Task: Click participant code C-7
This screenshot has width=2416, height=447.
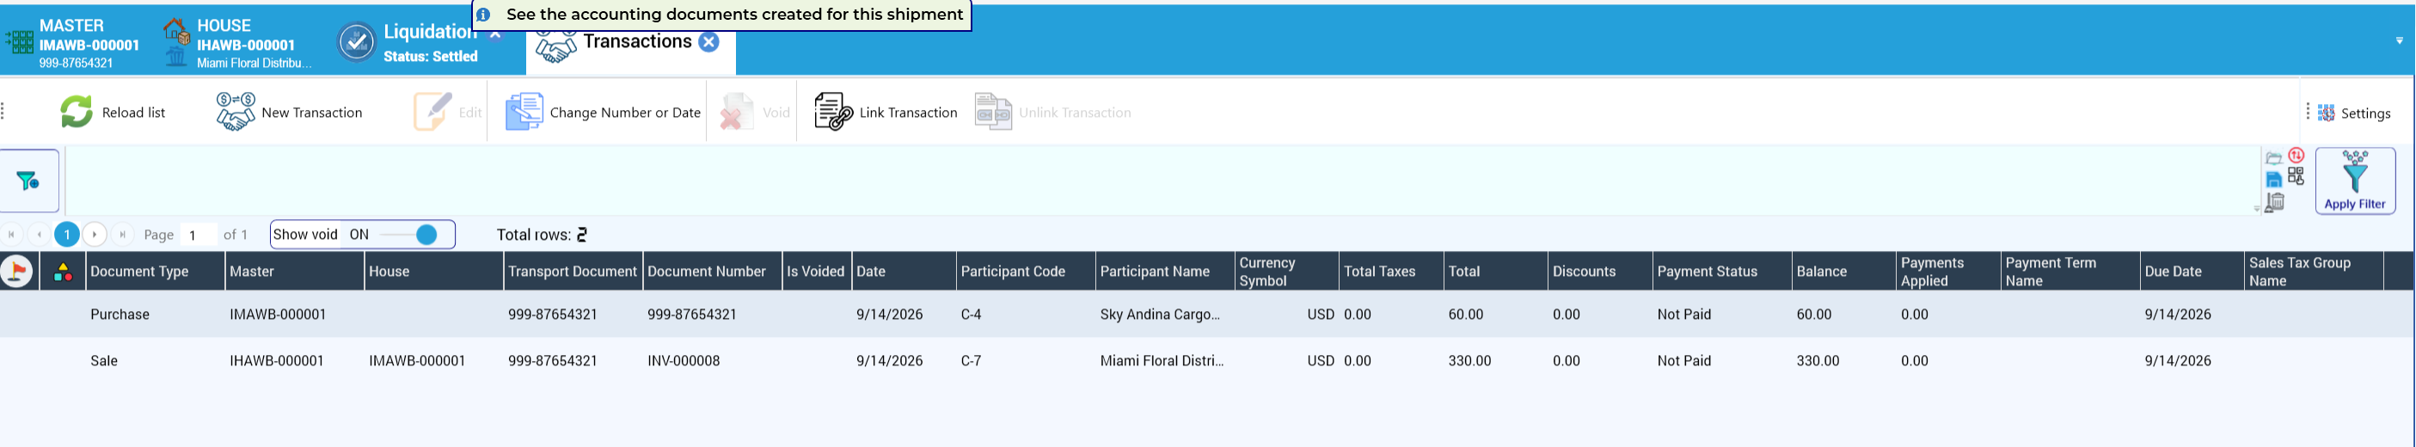Action: point(971,361)
